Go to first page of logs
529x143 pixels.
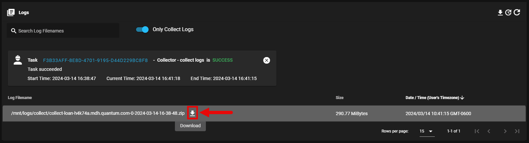[477, 131]
